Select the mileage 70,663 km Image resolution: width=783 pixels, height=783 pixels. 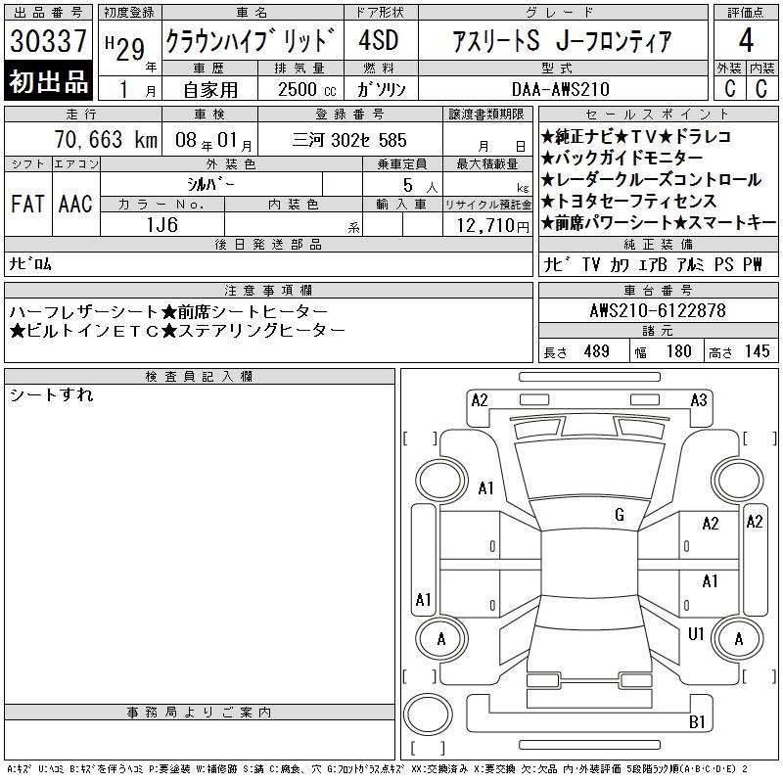[x=106, y=140]
